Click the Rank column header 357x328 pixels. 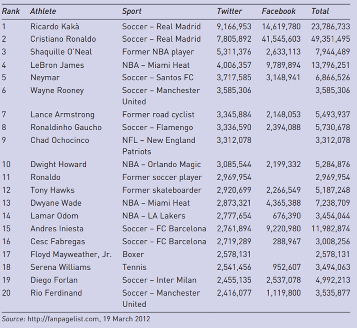11,11
